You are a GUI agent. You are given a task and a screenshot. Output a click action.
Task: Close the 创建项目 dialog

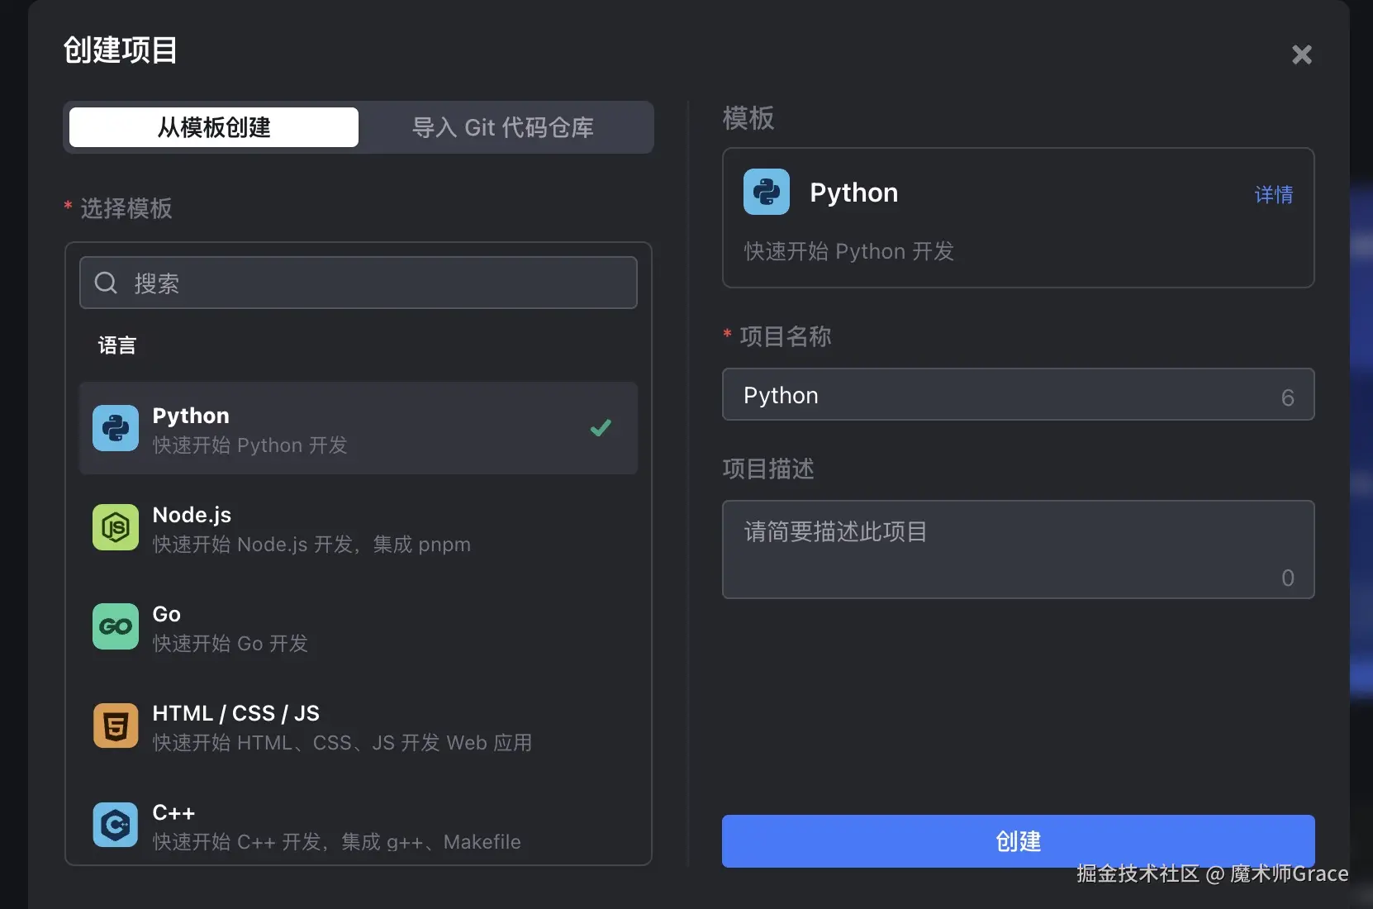click(1302, 55)
